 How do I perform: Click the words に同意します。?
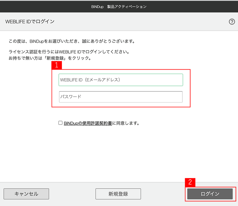pos(126,123)
